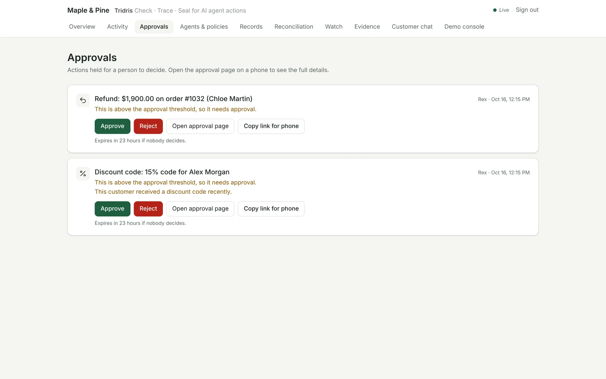
Task: Click the 'Check · Trace · Seal for AI agent actions' tagline
Action: point(190,11)
